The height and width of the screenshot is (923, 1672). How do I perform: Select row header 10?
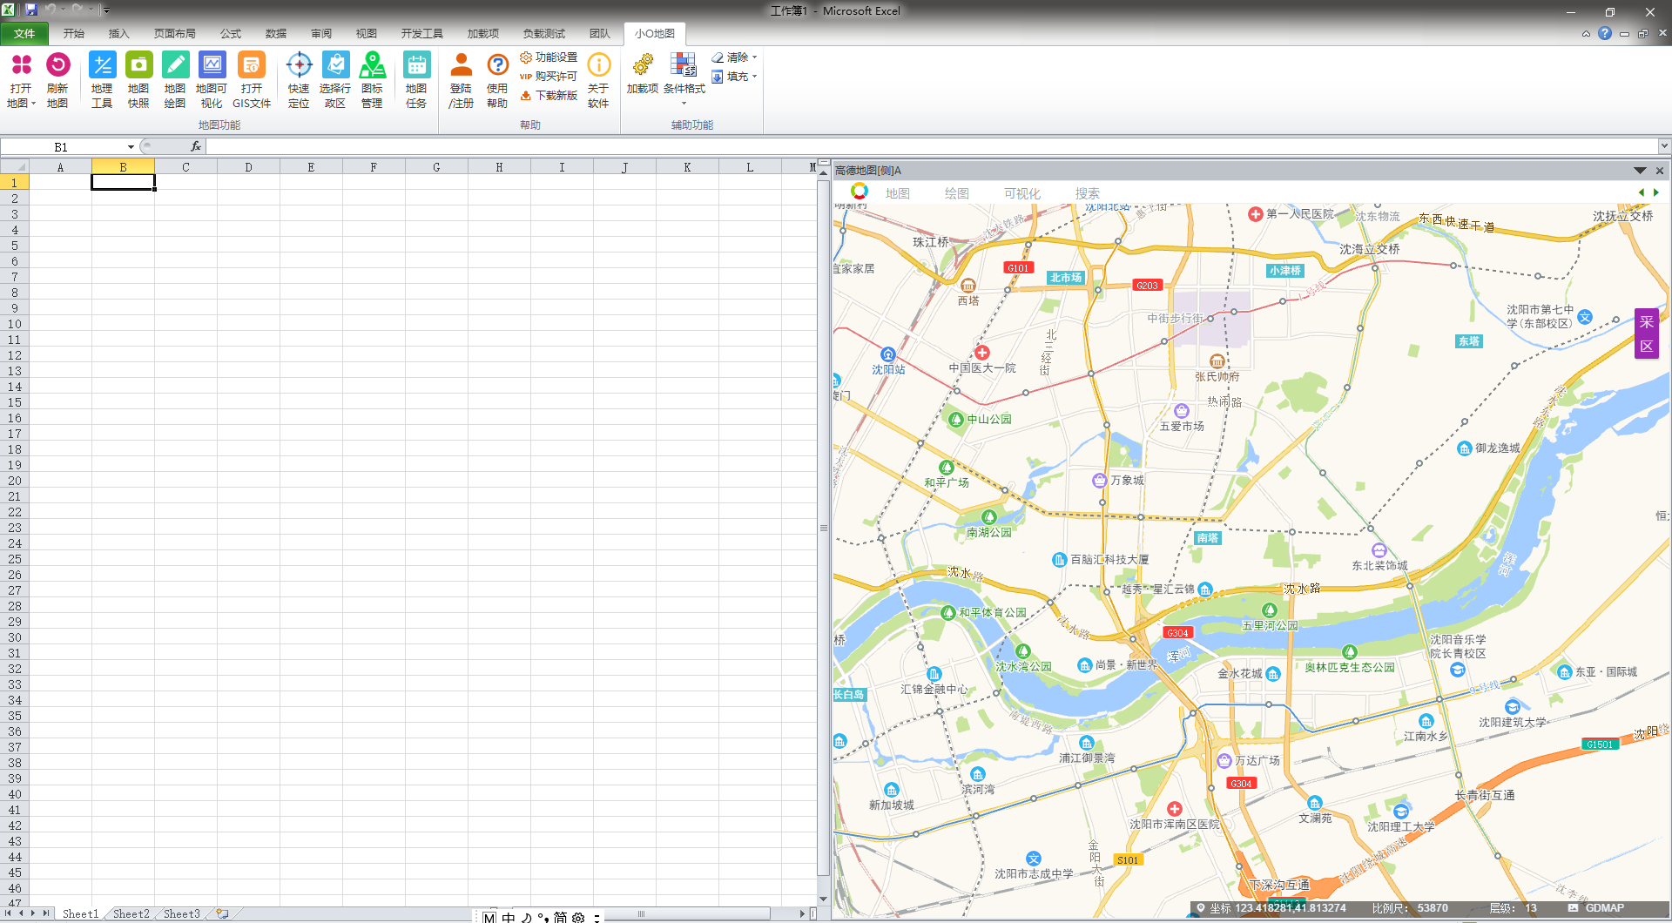tap(15, 324)
